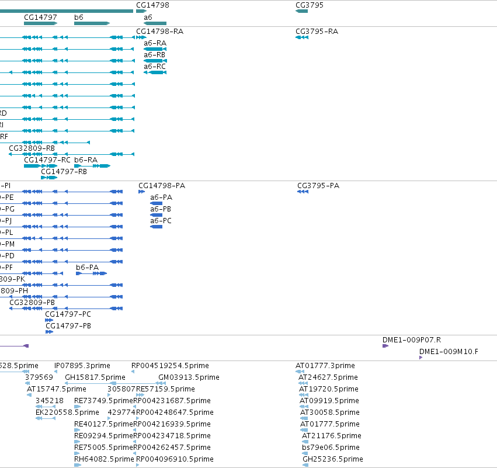This screenshot has height=468, width=497.
Task: Select the a6-RB transcript label
Action: click(x=154, y=55)
